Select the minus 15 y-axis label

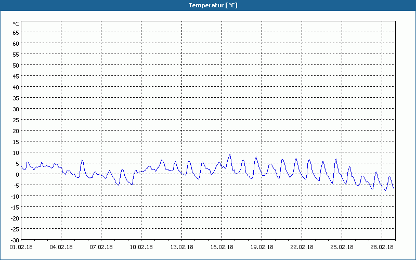(x=15, y=207)
